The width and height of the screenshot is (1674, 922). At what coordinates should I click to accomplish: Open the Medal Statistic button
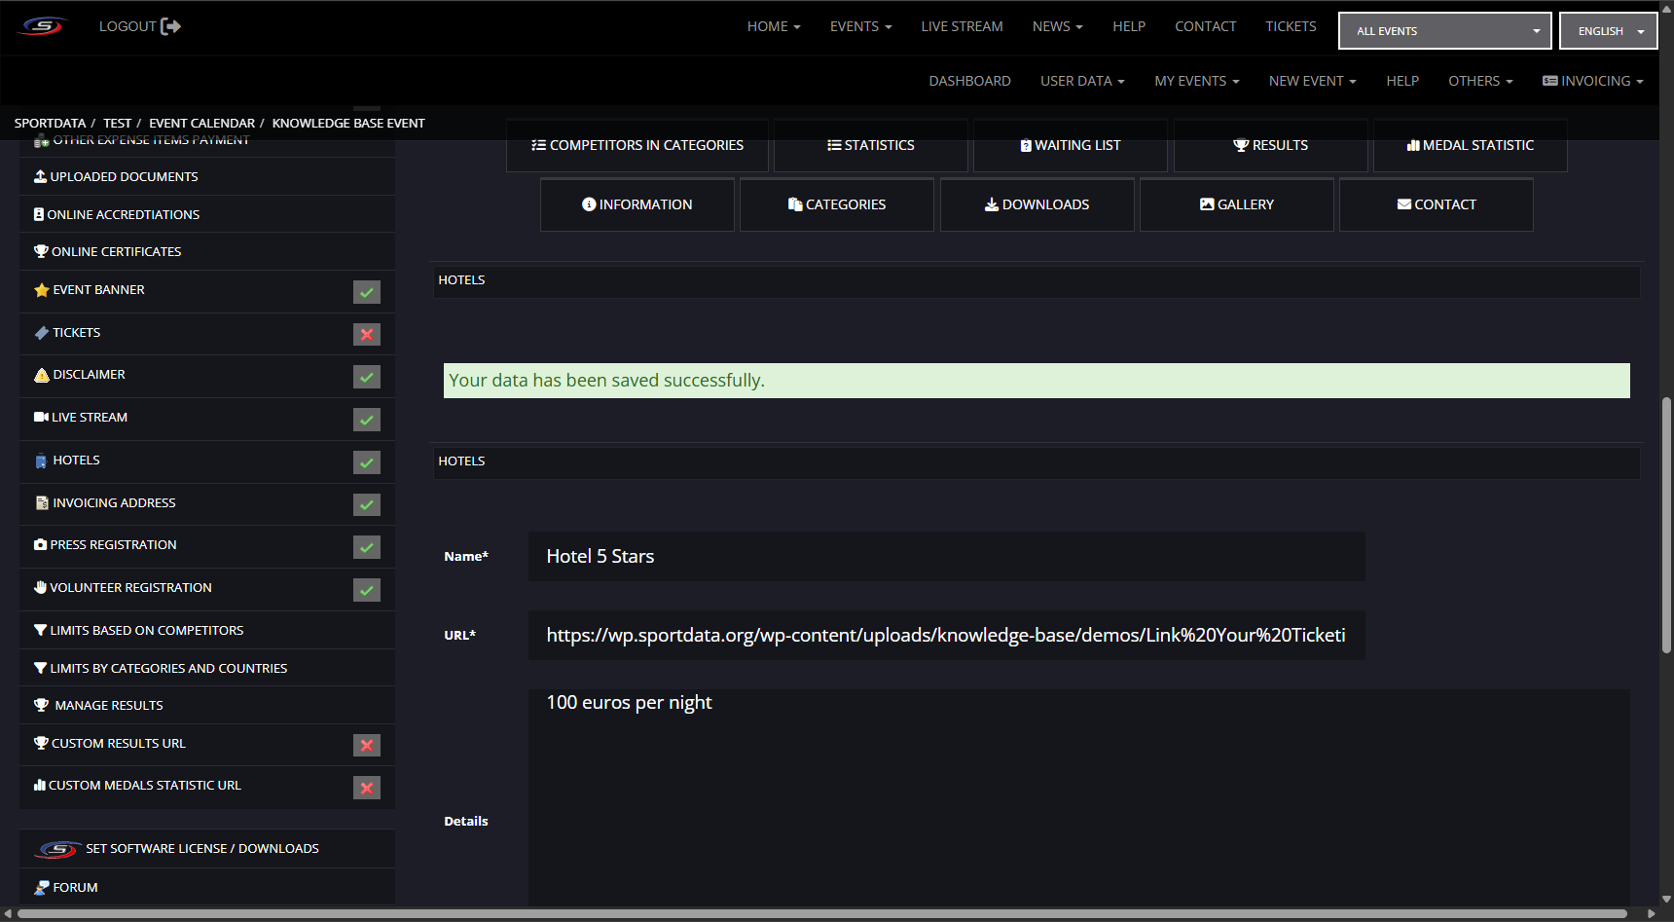1470,145
